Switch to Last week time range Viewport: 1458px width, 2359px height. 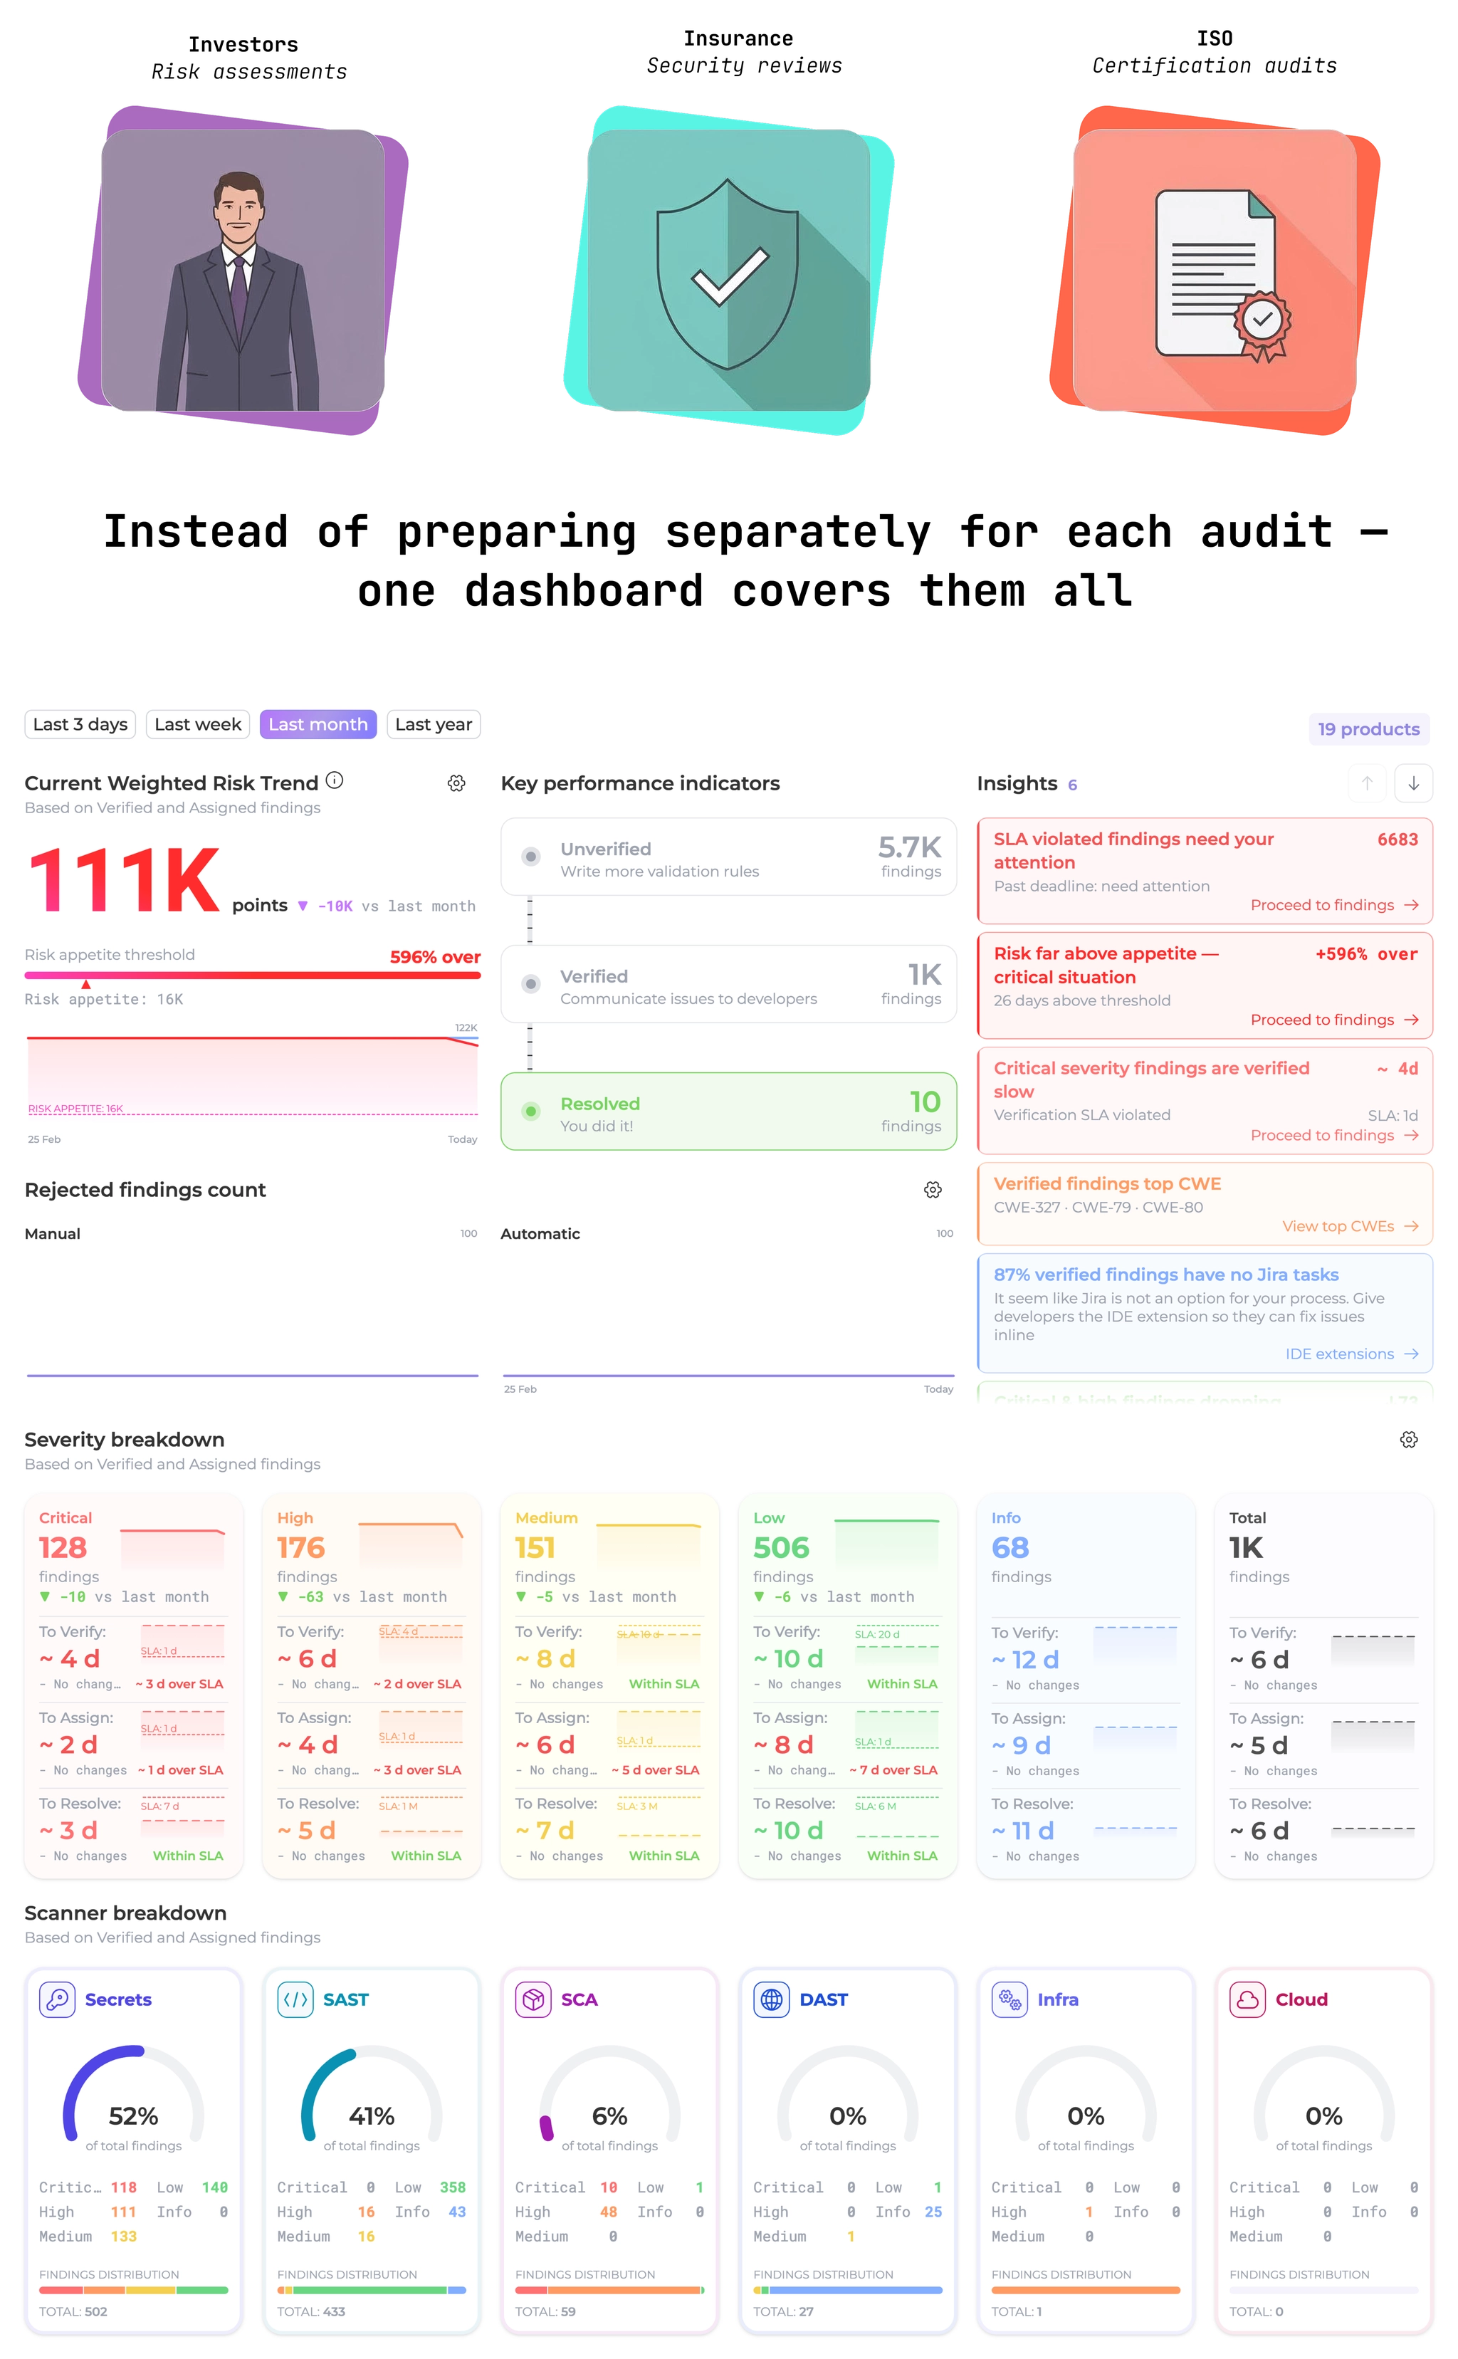click(198, 724)
